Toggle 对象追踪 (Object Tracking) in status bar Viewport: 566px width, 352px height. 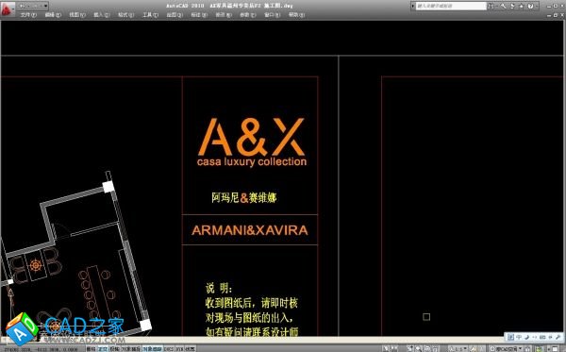pos(152,349)
